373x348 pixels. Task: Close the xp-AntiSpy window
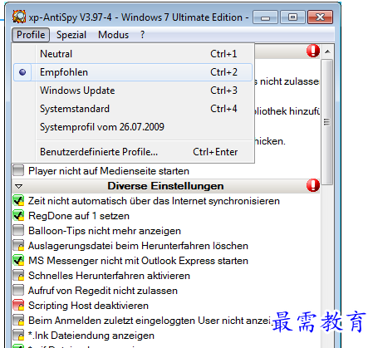point(321,17)
